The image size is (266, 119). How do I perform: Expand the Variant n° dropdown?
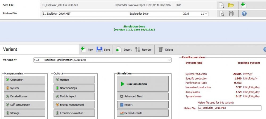tap(169, 60)
